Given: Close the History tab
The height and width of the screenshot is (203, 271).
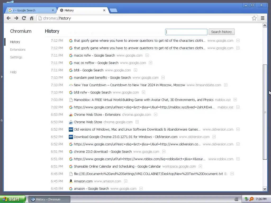Looking at the screenshot, I should tap(104, 10).
